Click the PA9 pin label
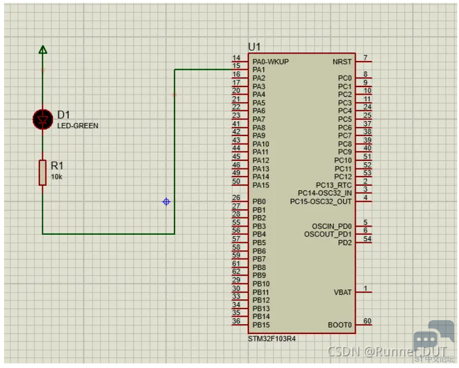The height and width of the screenshot is (368, 459). tap(259, 136)
